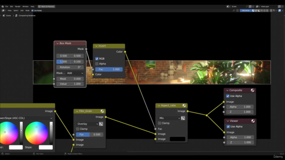
Task: Toggle clamp-factor icon beside Overlay in Film_Grain
Action: (x=101, y=124)
